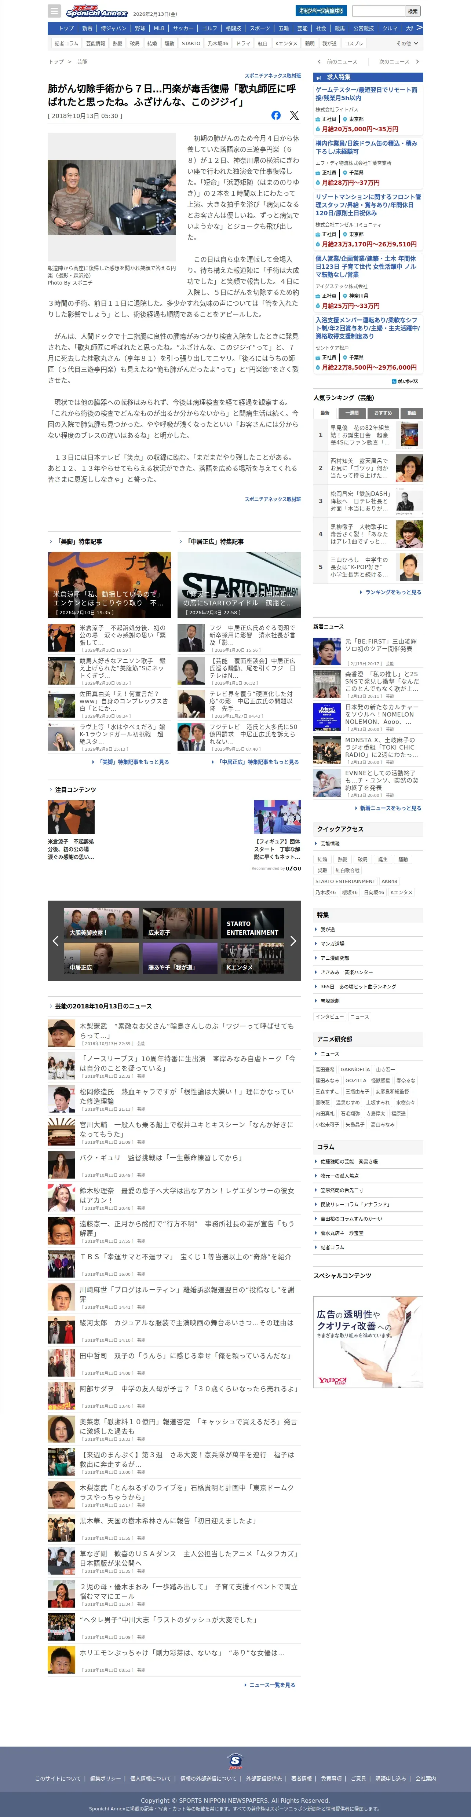Click the Sponichi Annex logo
Image resolution: width=471 pixels, height=1817 pixels.
tap(96, 11)
